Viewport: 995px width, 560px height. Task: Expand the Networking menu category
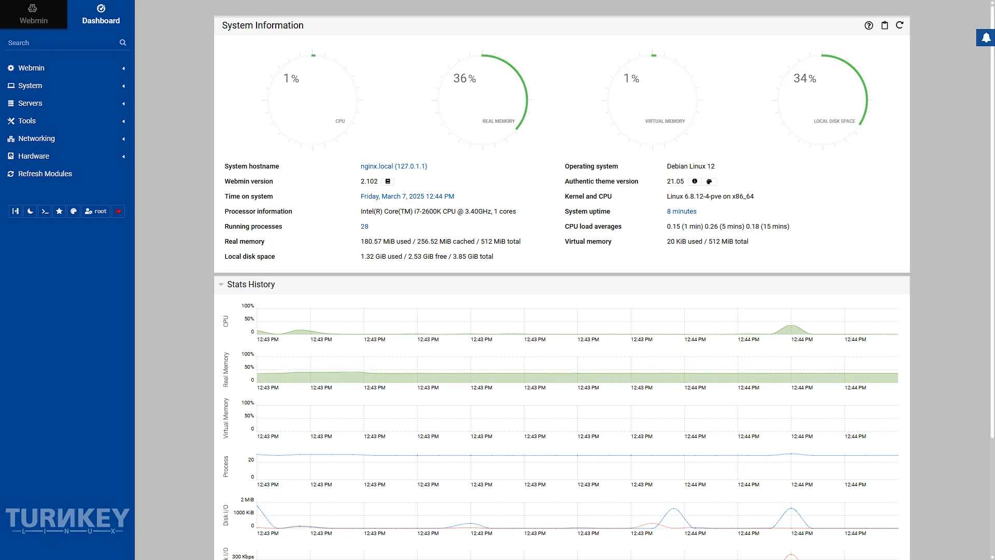(67, 138)
